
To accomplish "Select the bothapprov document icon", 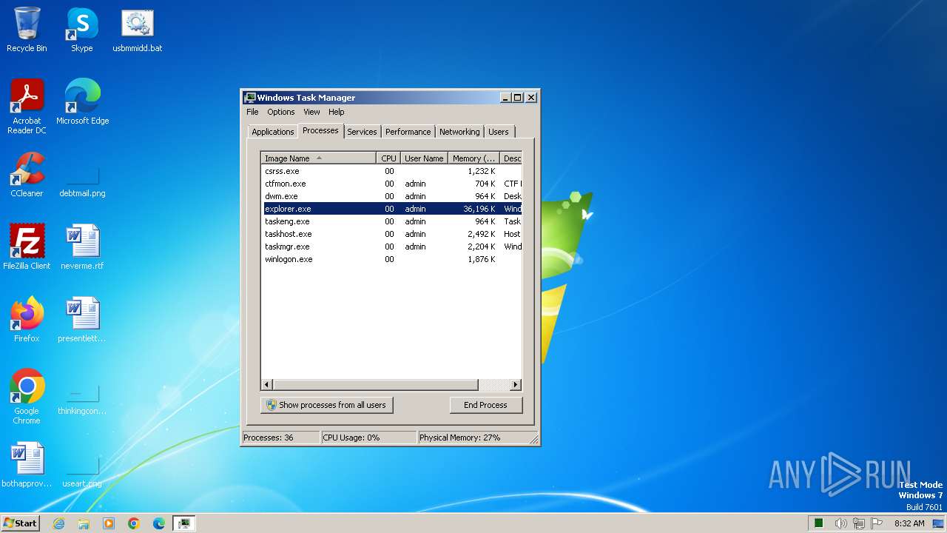I will [x=27, y=465].
